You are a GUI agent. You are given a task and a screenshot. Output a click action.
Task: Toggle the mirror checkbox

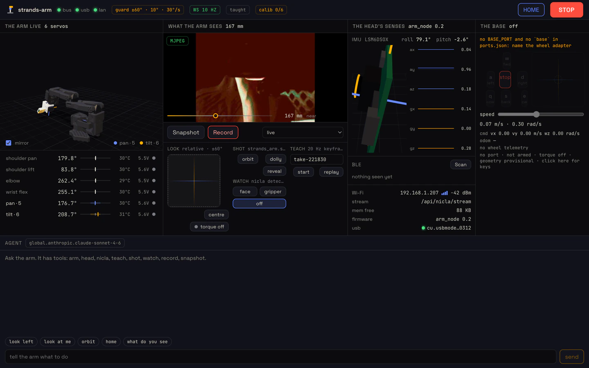9,143
